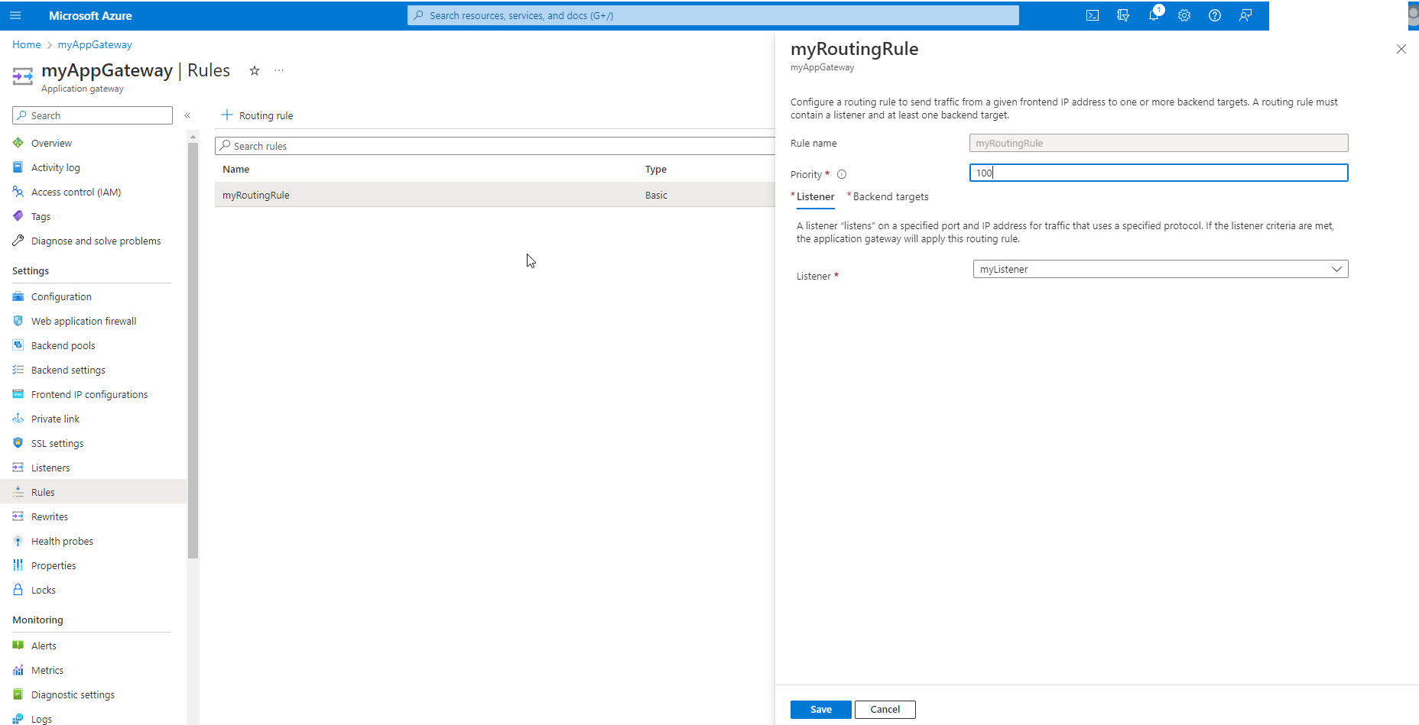
Task: Go to Backend settings
Action: pyautogui.click(x=68, y=370)
